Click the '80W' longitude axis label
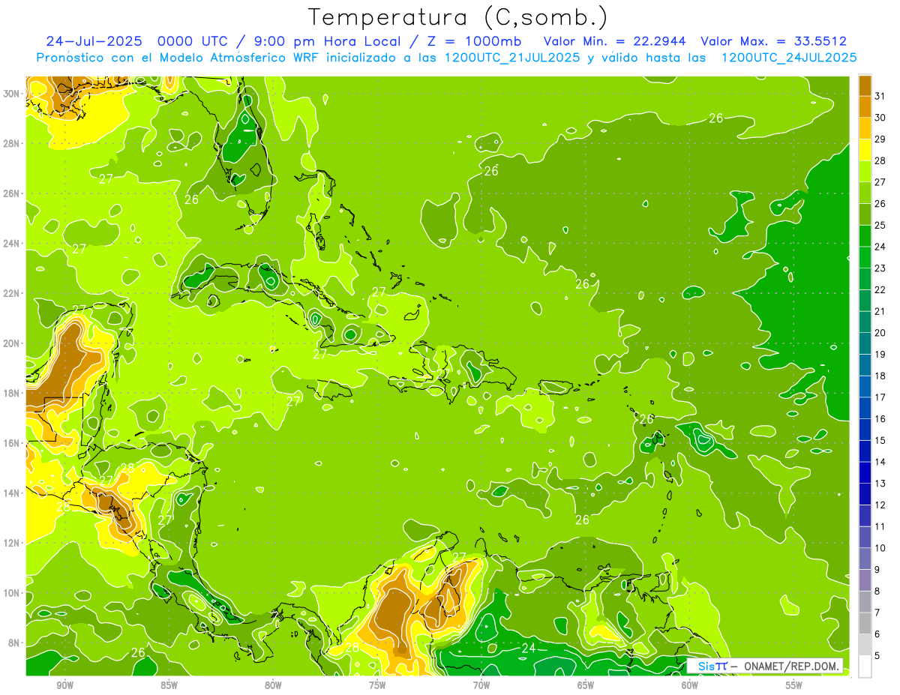The width and height of the screenshot is (900, 695). click(273, 686)
